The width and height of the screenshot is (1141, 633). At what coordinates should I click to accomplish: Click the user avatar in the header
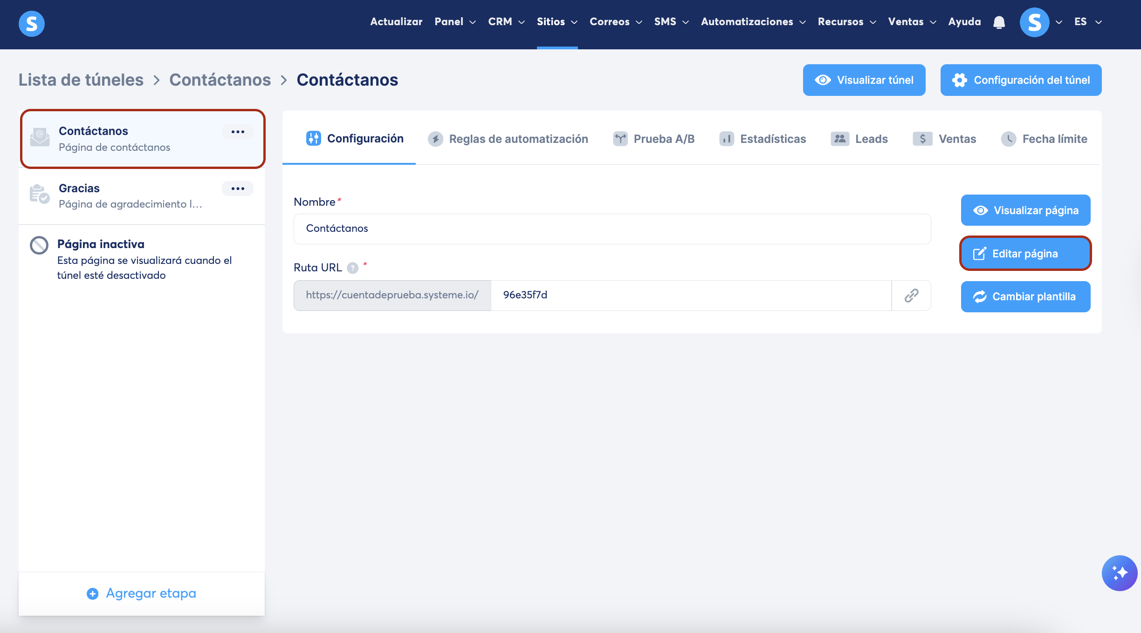(x=1034, y=22)
